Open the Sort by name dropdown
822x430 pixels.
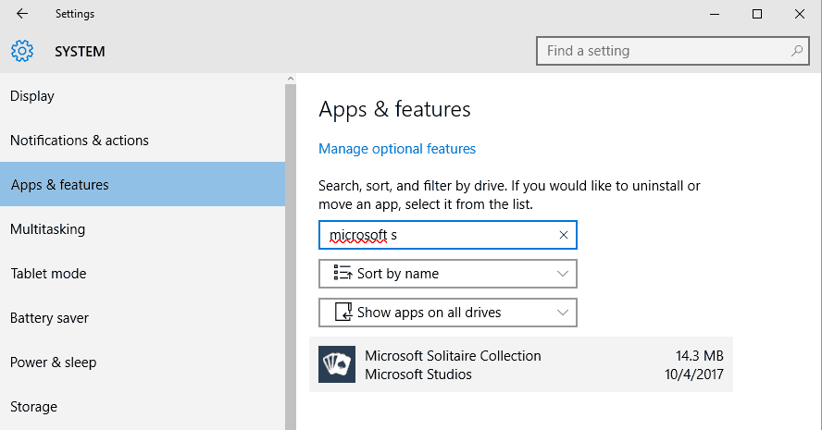pyautogui.click(x=448, y=274)
